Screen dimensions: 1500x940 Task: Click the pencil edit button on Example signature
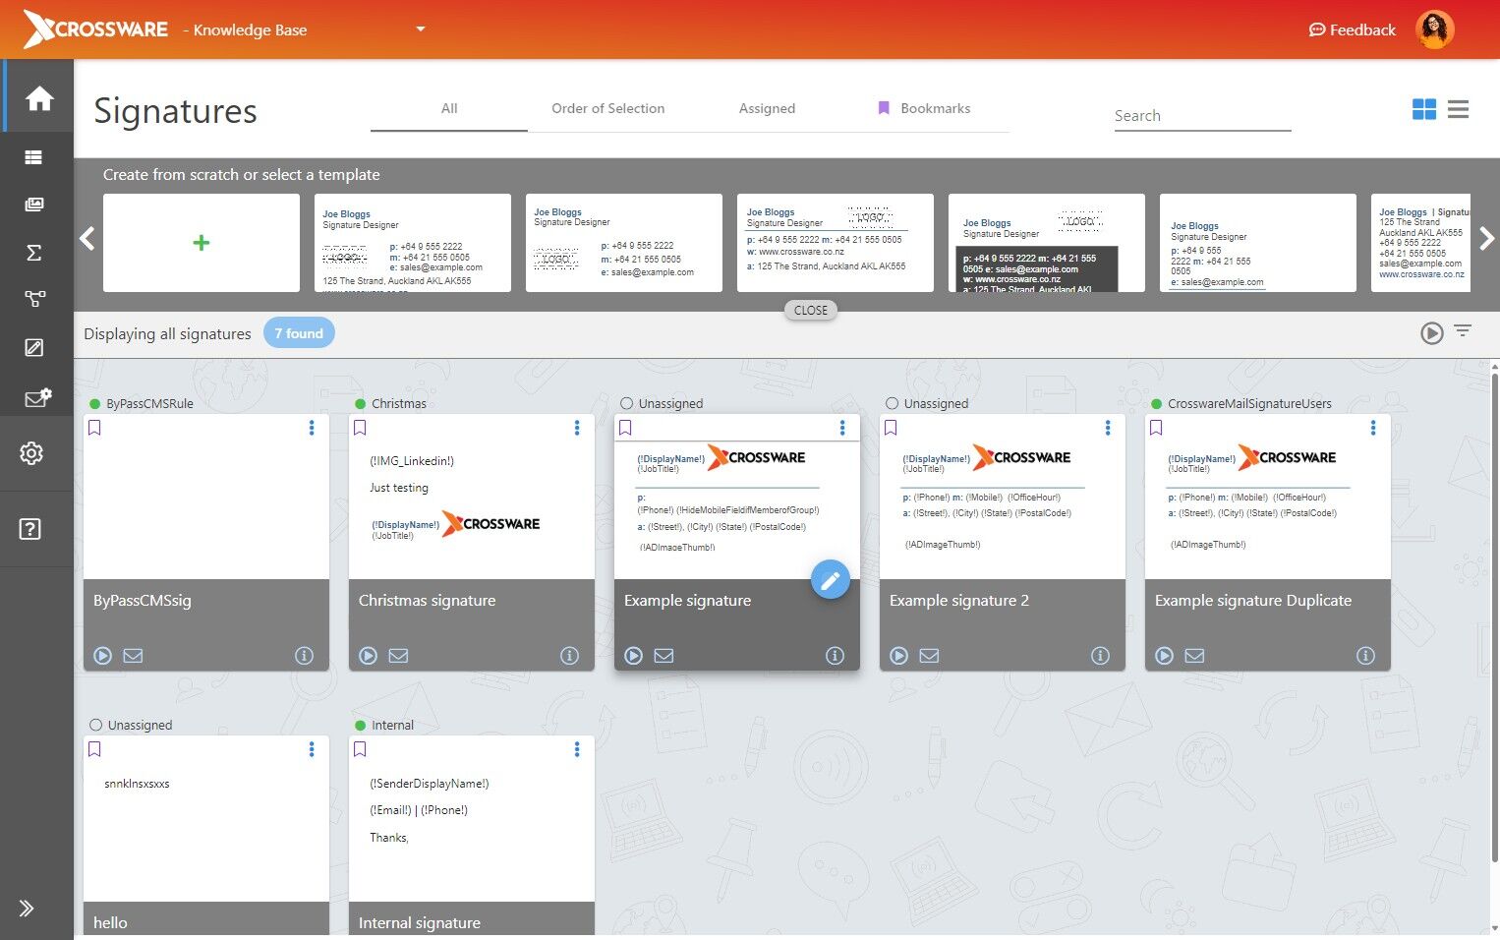(x=830, y=580)
